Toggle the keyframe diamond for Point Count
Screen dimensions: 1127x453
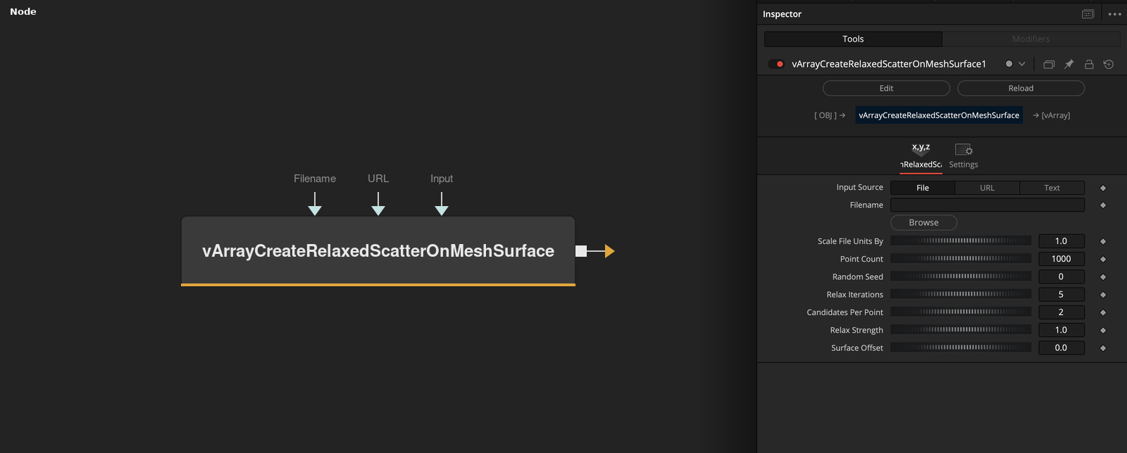tap(1103, 260)
